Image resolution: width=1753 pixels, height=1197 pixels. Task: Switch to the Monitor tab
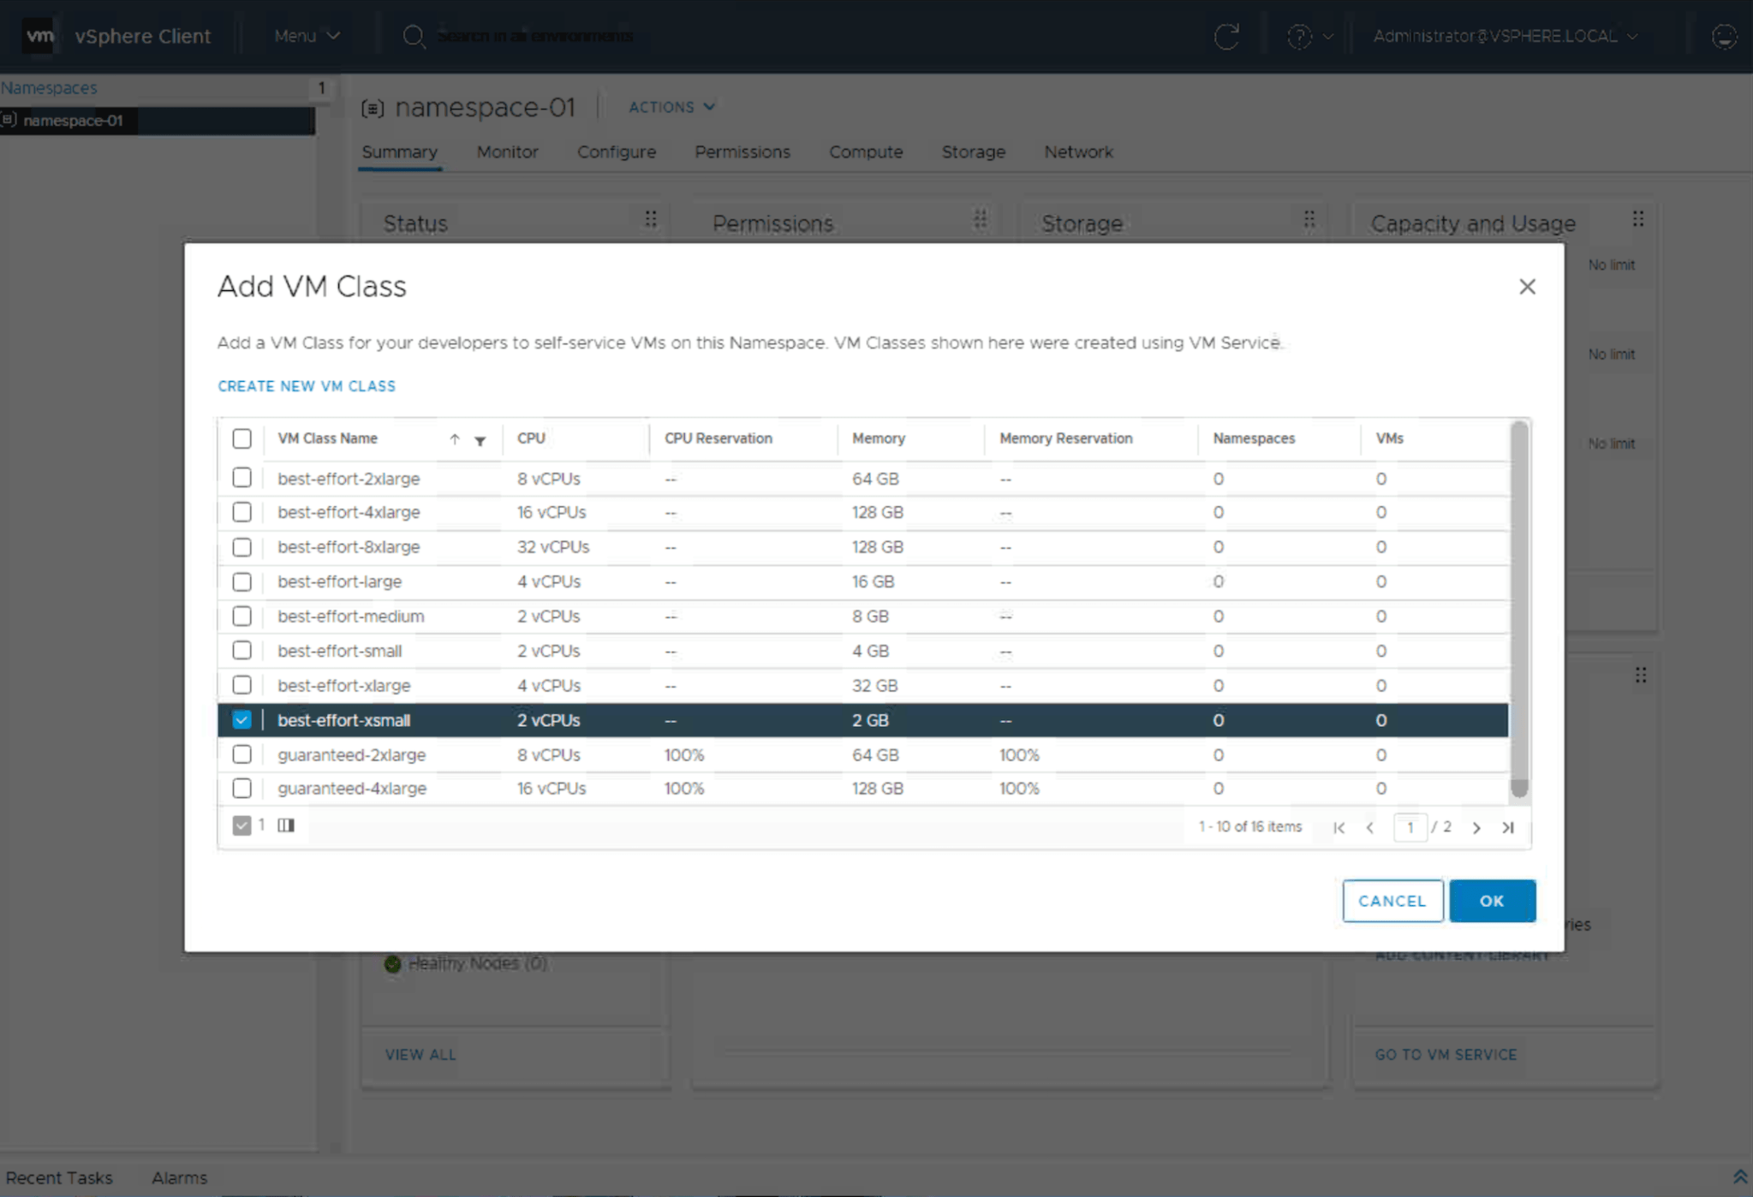pyautogui.click(x=507, y=152)
